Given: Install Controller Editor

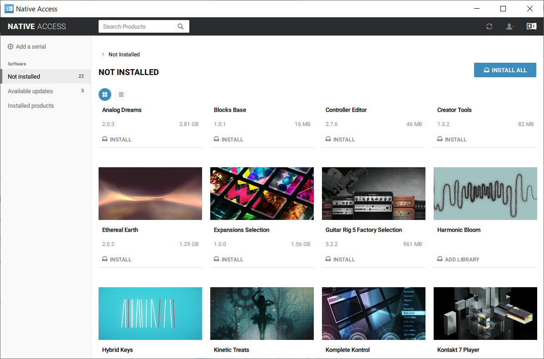Looking at the screenshot, I should coord(341,139).
